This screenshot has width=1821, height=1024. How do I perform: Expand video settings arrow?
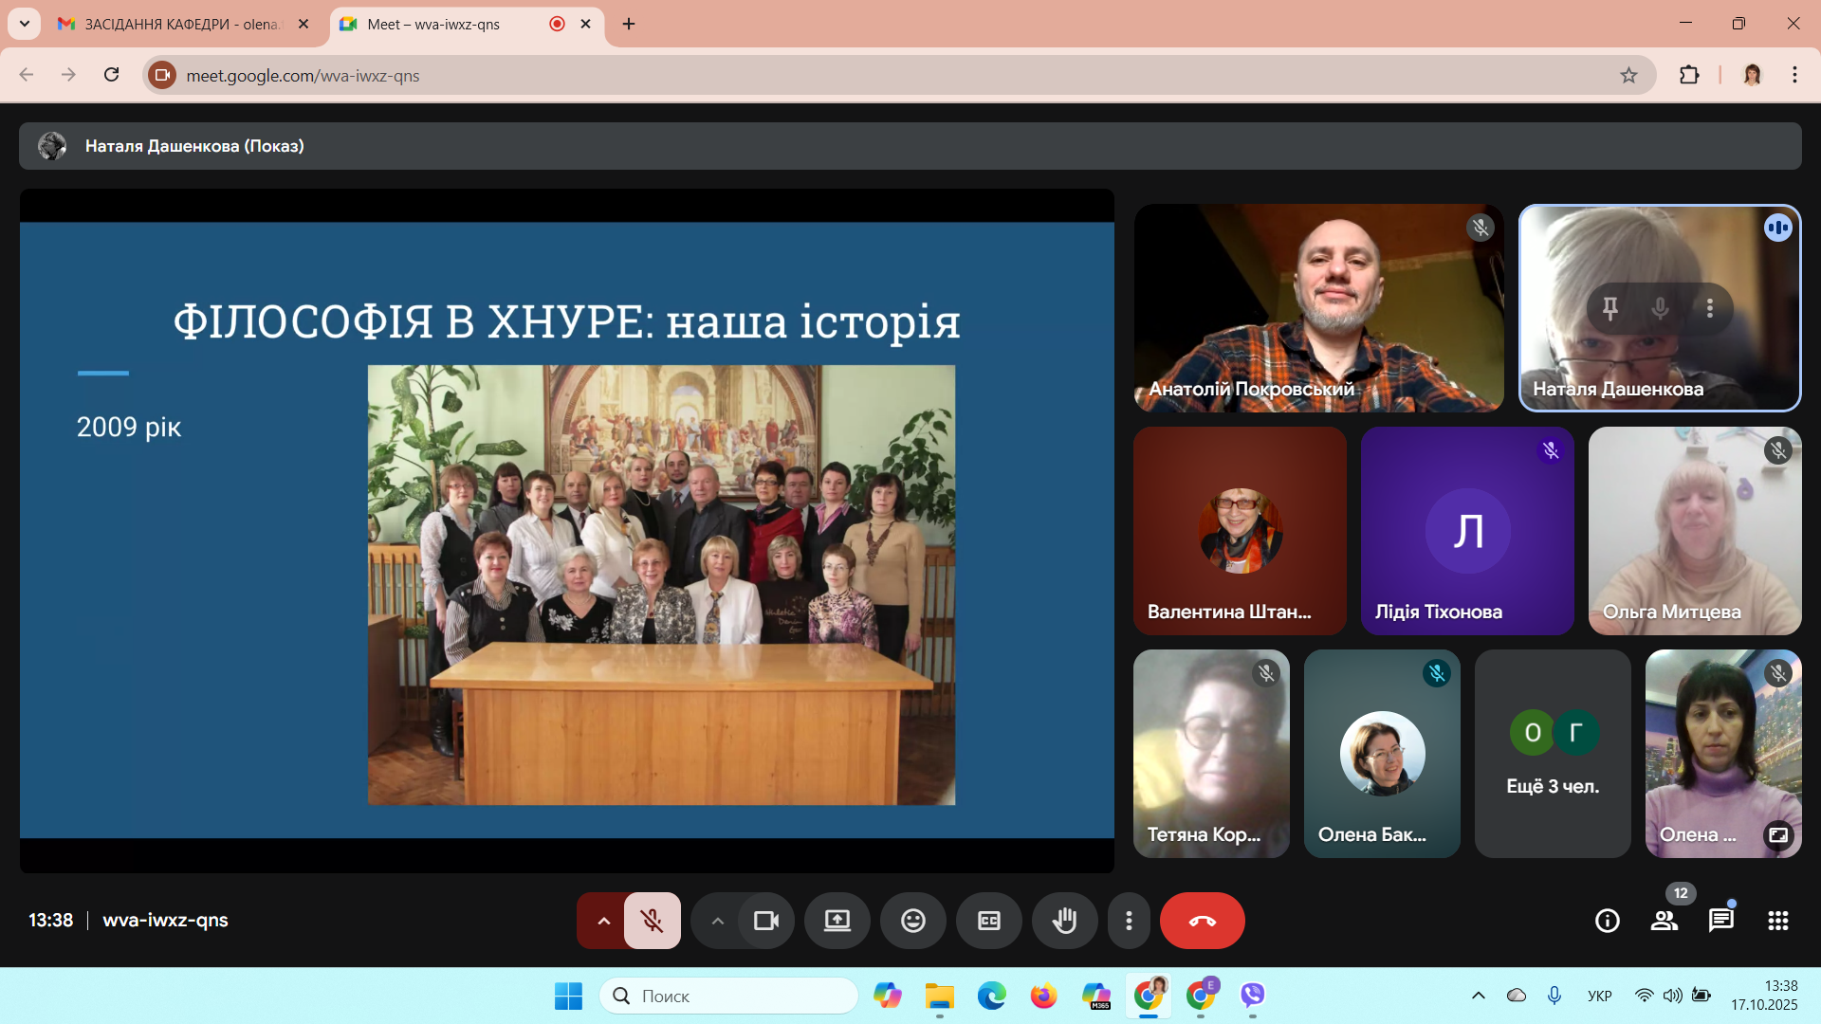tap(717, 921)
